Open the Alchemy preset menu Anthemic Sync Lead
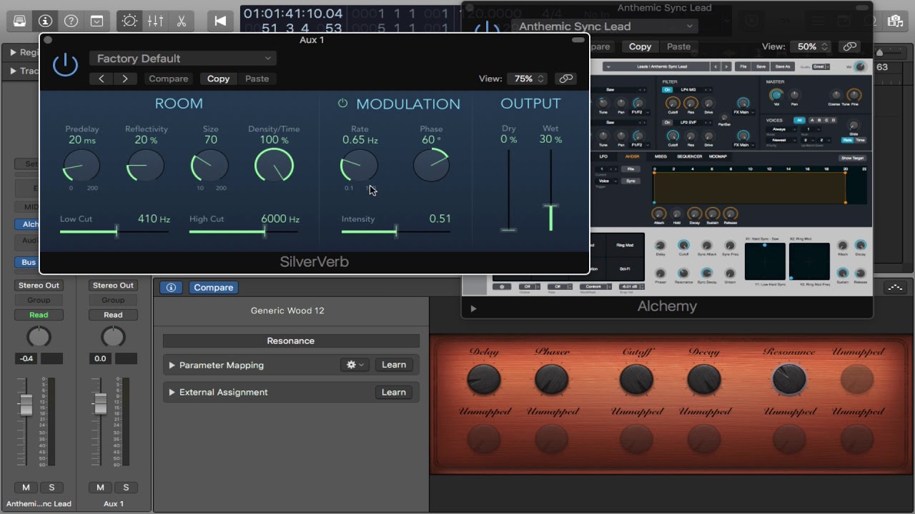Viewport: 915px width, 514px height. point(604,26)
